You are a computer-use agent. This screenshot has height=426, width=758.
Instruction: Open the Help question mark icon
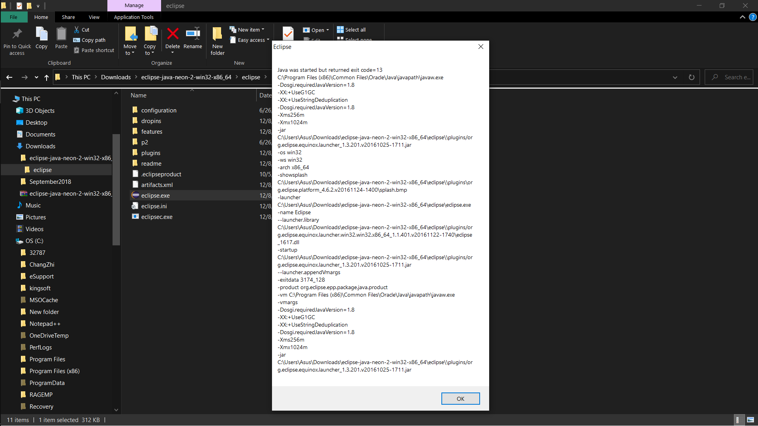753,17
